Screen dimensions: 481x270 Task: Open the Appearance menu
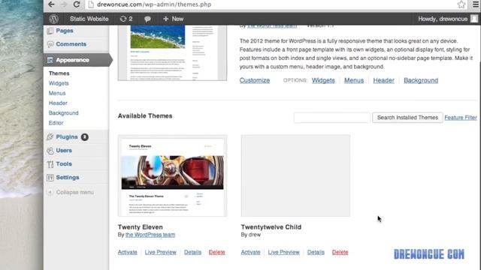(73, 60)
